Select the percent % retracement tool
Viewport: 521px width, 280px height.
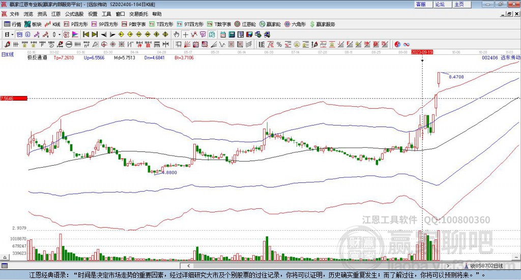(x=279, y=44)
